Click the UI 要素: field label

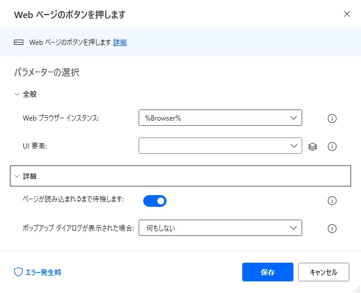point(34,146)
